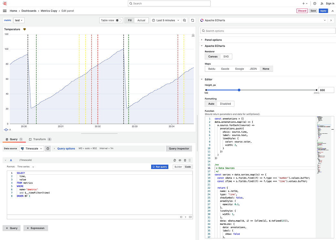Choose the SVG renderer
The image size is (336, 240).
click(226, 57)
